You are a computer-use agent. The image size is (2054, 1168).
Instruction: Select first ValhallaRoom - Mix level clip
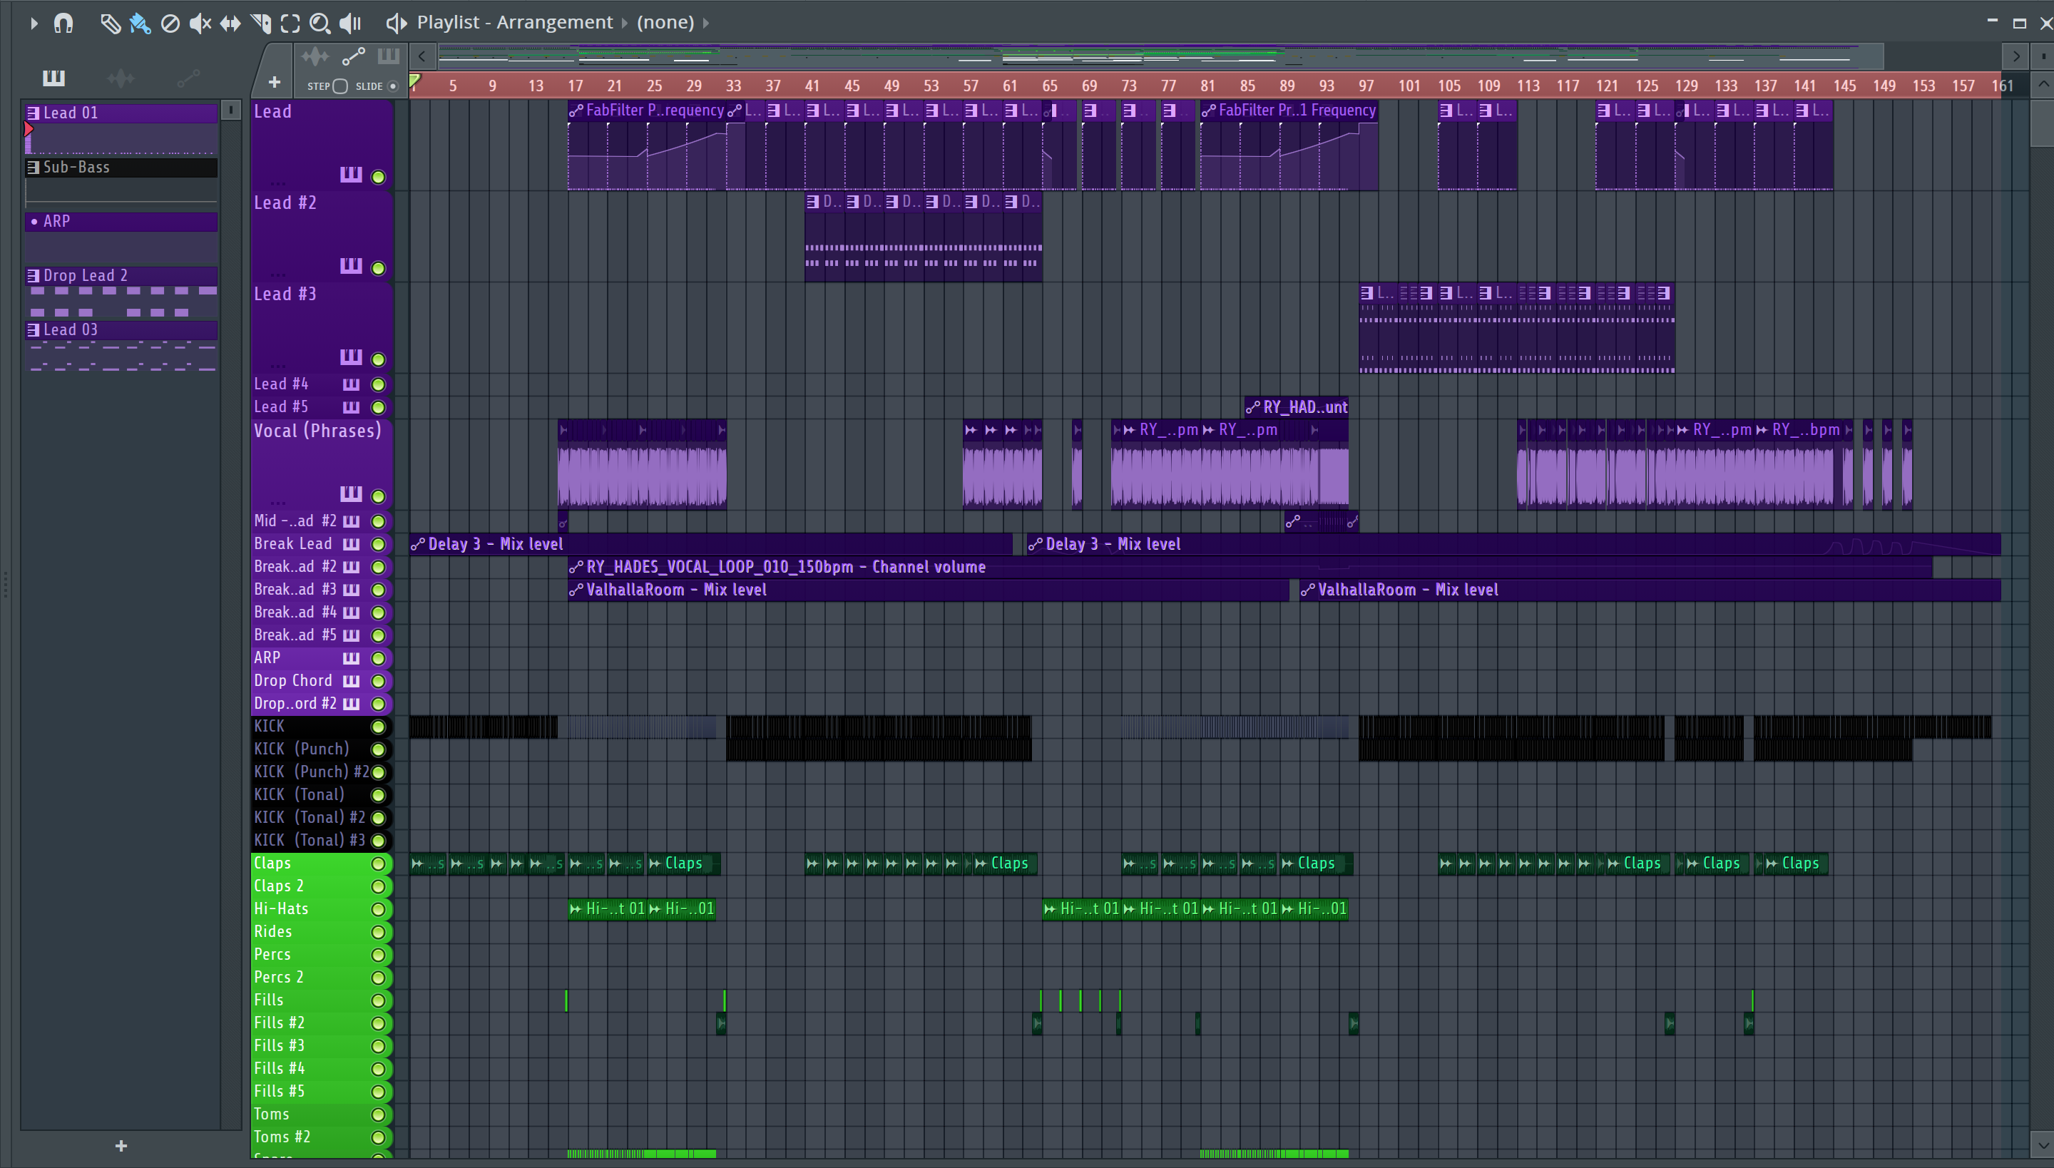click(x=927, y=590)
